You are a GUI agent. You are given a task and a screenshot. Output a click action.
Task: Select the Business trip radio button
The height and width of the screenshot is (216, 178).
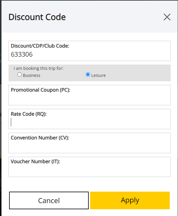click(19, 75)
